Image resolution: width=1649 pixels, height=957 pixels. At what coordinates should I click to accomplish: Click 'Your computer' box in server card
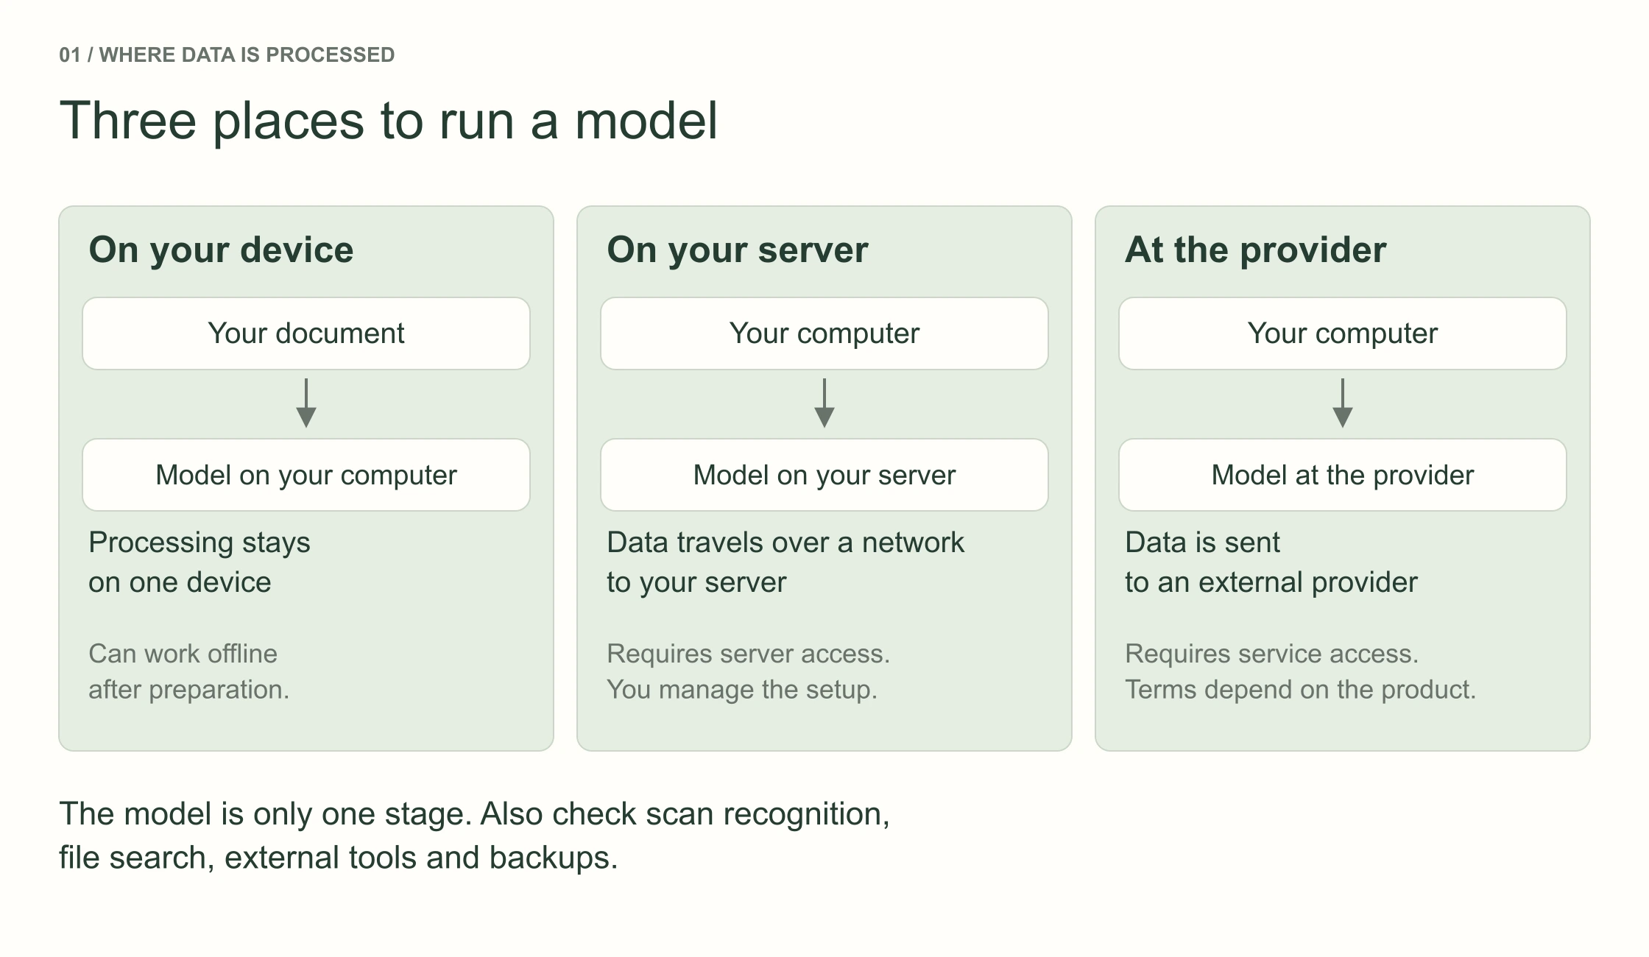[x=824, y=333]
